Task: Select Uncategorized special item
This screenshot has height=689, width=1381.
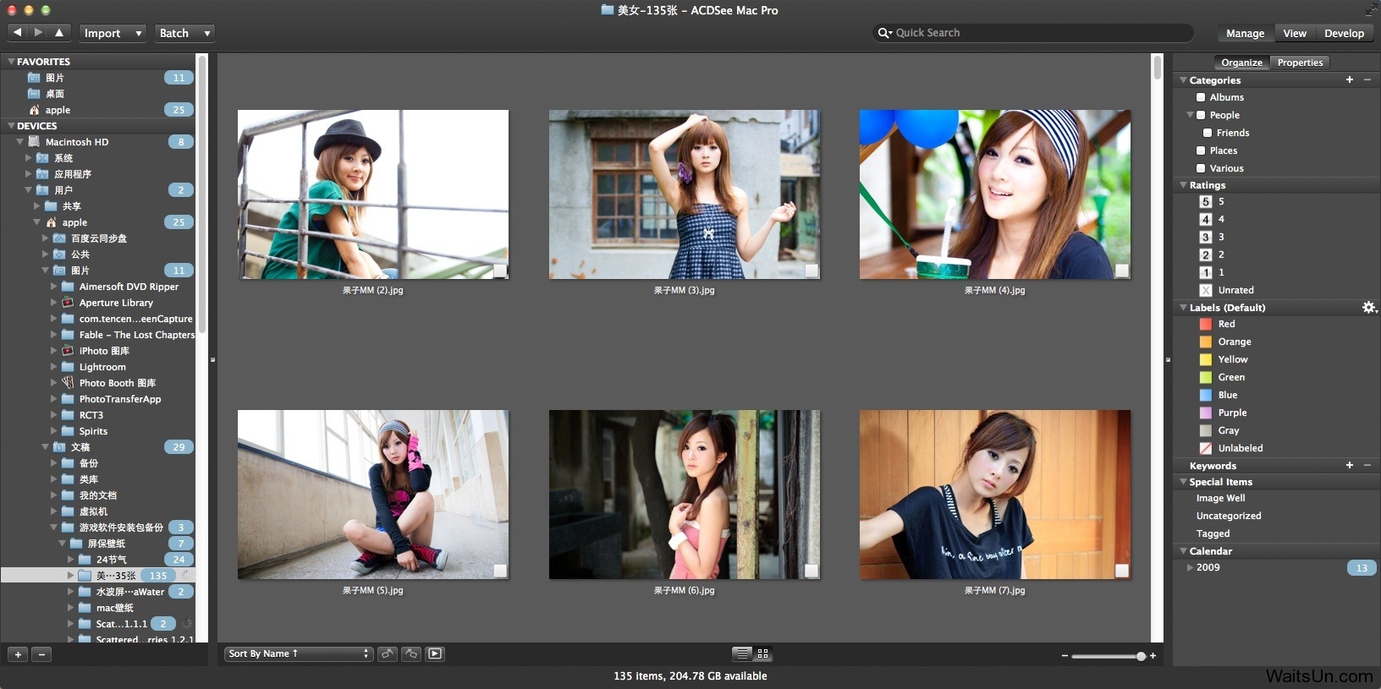Action: point(1229,516)
